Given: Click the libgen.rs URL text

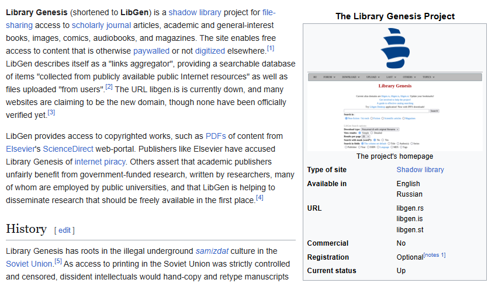Looking at the screenshot, I should click(410, 208).
